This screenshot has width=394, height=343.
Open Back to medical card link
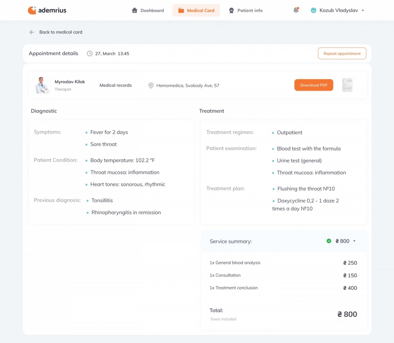[x=60, y=32]
